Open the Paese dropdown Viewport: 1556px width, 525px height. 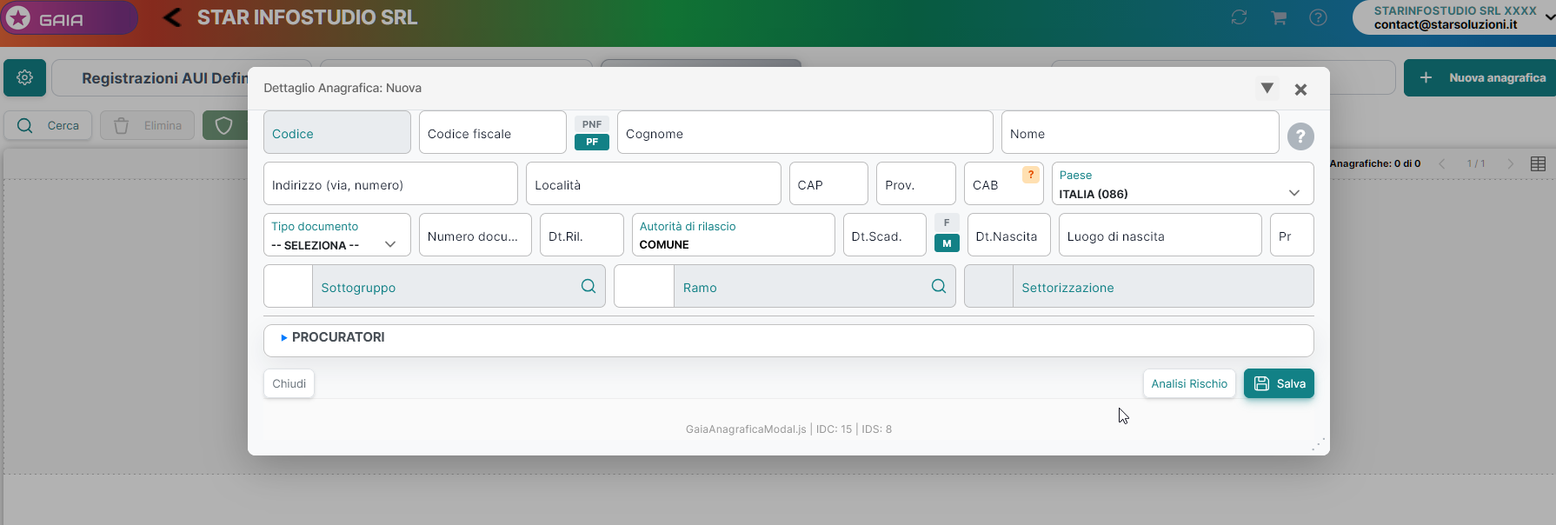pyautogui.click(x=1182, y=183)
